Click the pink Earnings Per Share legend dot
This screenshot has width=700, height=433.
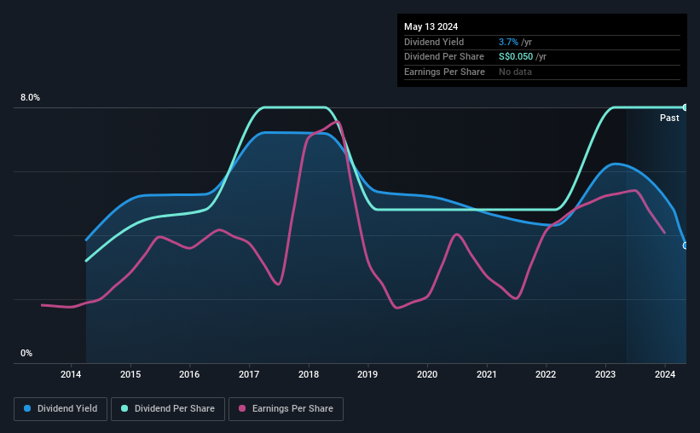(x=242, y=408)
